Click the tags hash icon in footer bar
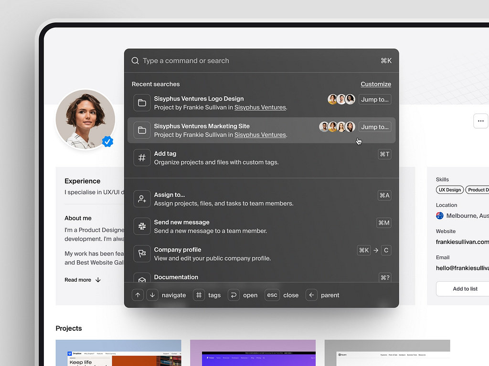 [x=199, y=295]
